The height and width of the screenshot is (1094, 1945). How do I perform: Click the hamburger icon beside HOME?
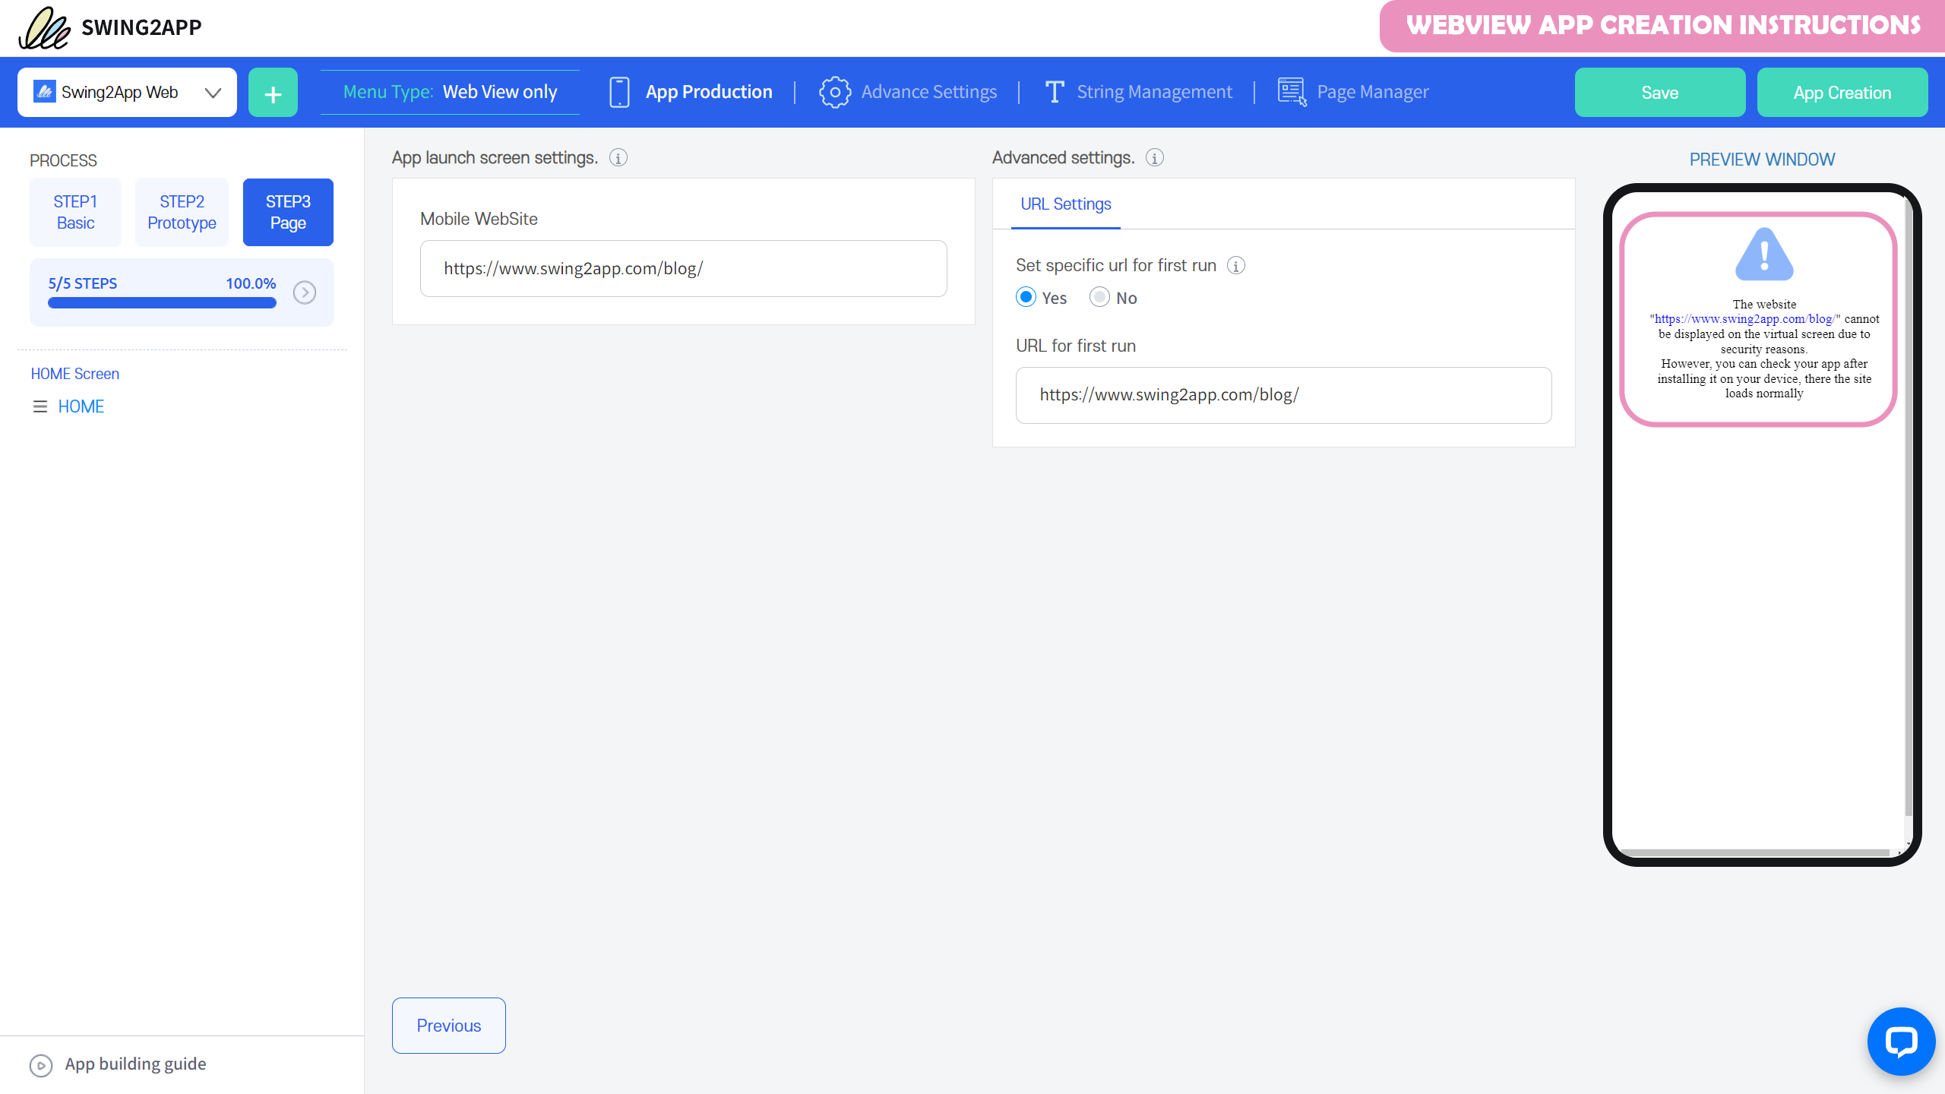click(40, 406)
